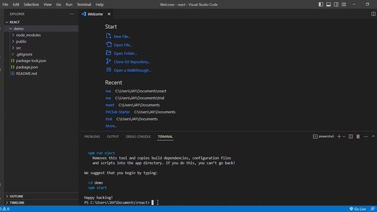Open the New File... link
The width and height of the screenshot is (377, 212).
point(122,37)
